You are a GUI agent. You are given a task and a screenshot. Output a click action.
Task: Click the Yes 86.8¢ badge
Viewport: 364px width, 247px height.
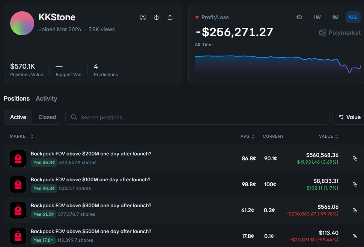[44, 163]
